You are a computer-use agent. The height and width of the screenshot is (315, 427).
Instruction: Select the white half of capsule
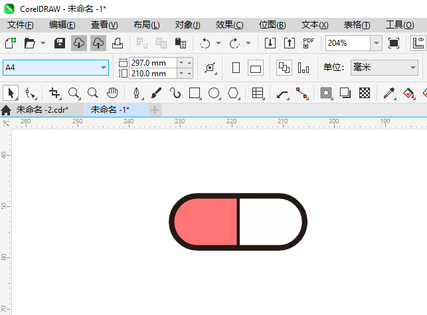point(270,221)
